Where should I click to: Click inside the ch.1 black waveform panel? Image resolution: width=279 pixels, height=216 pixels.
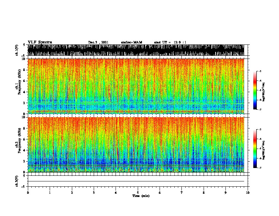point(136,50)
